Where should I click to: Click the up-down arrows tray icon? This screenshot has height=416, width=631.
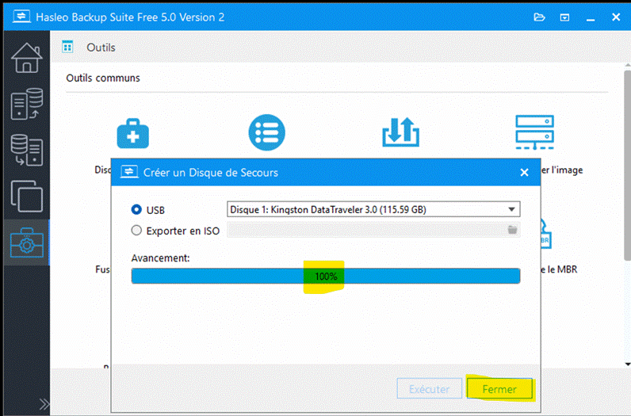coord(400,132)
